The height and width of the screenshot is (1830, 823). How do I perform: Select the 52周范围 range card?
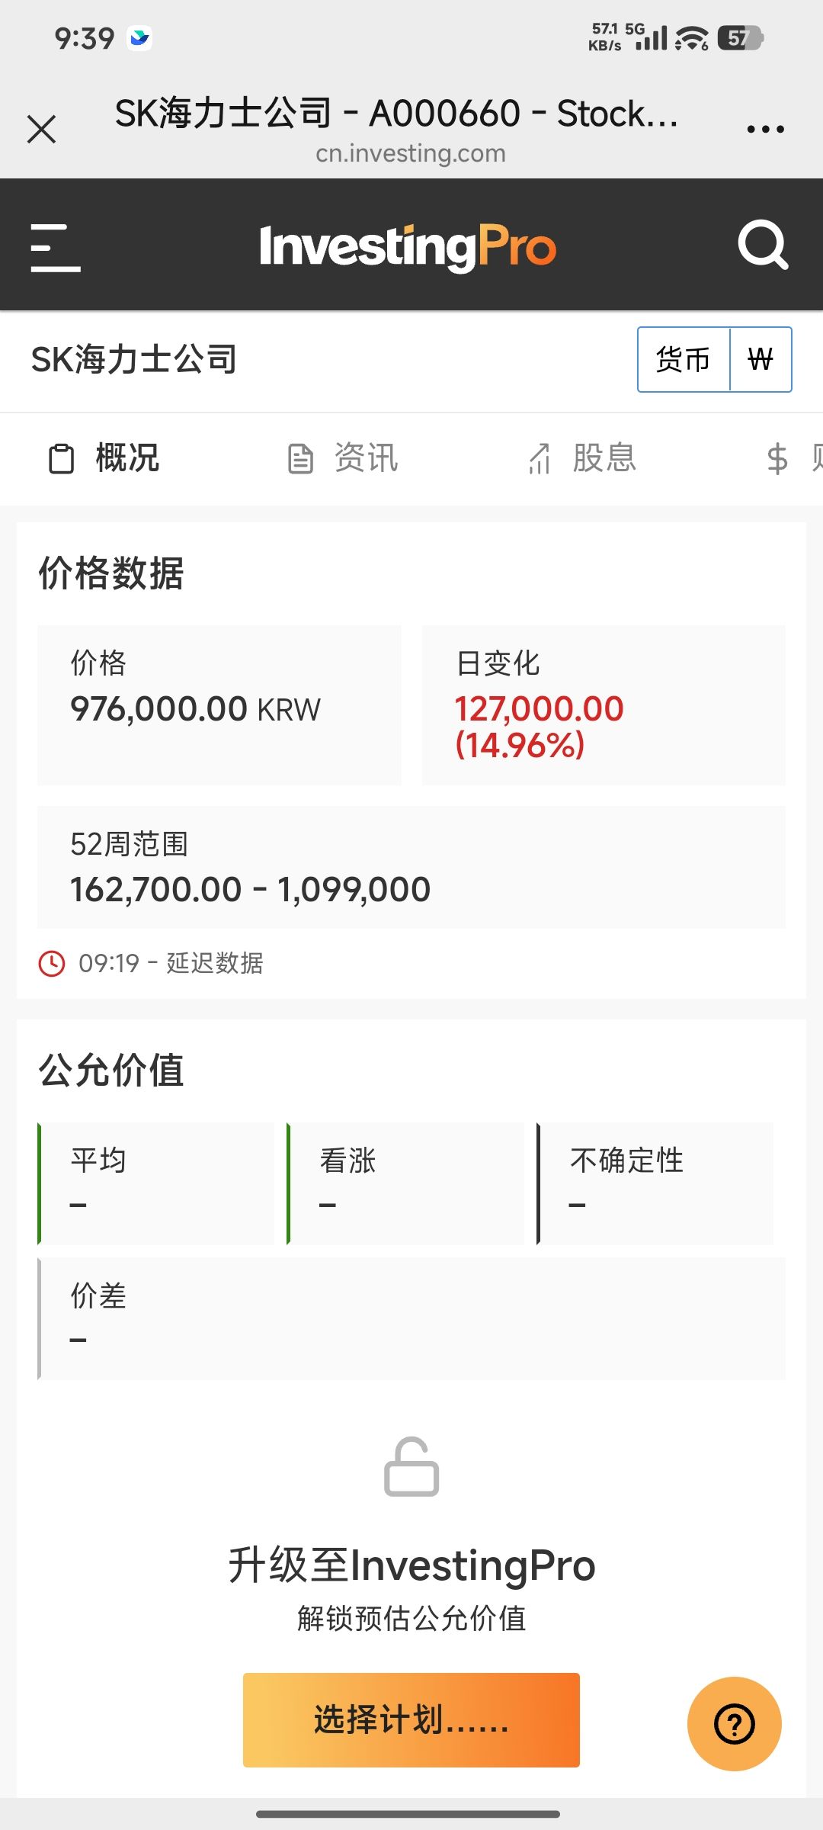click(411, 867)
